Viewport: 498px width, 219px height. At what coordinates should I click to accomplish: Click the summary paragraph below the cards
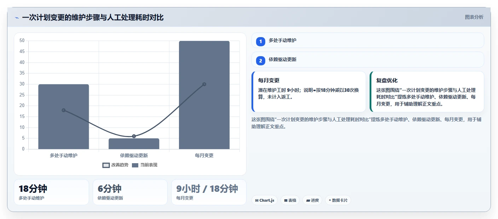[x=366, y=123]
